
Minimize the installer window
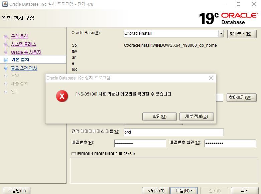click(223, 4)
